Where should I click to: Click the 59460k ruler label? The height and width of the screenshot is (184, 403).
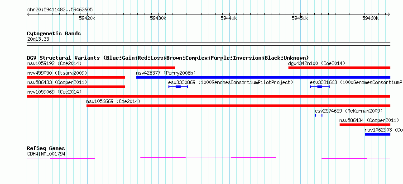370,18
